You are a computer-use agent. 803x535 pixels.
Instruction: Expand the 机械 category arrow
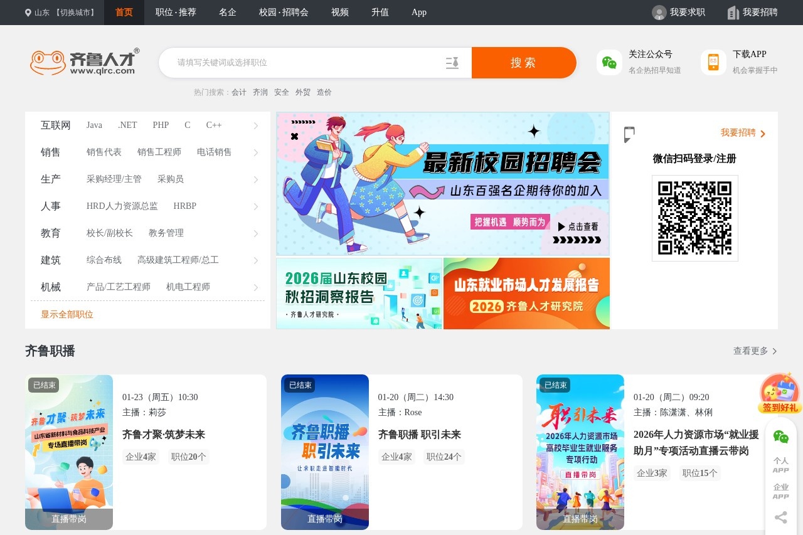(x=256, y=288)
